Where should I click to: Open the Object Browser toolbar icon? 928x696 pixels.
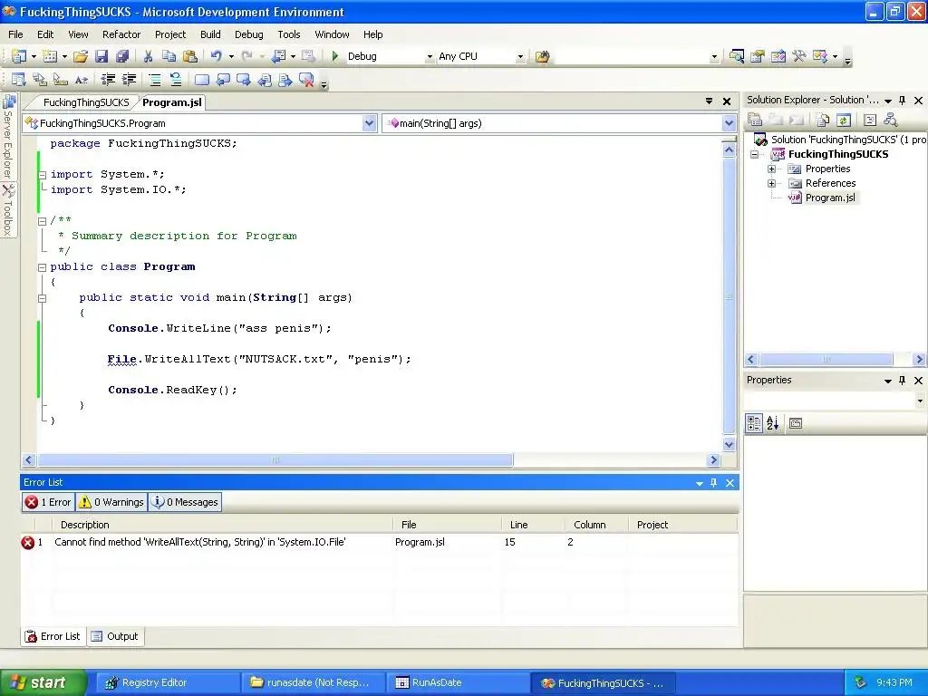778,56
